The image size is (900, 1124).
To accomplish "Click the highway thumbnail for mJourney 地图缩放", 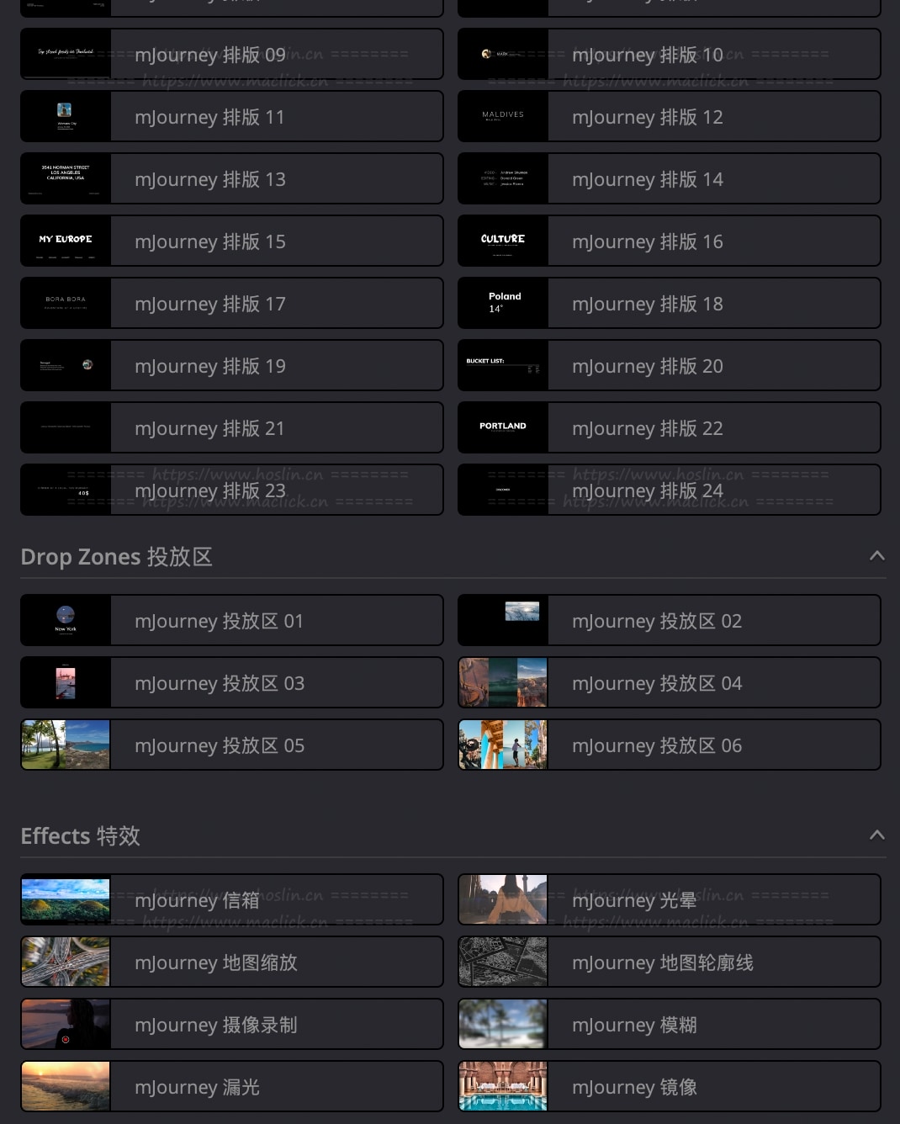I will (66, 962).
